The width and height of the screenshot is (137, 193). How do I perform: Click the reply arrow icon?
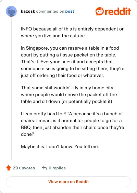pos(45,168)
